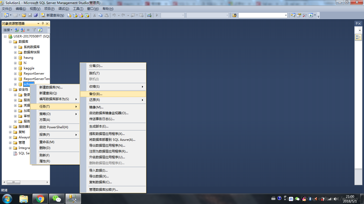Open the New Project dropdown arrow

click(11, 15)
